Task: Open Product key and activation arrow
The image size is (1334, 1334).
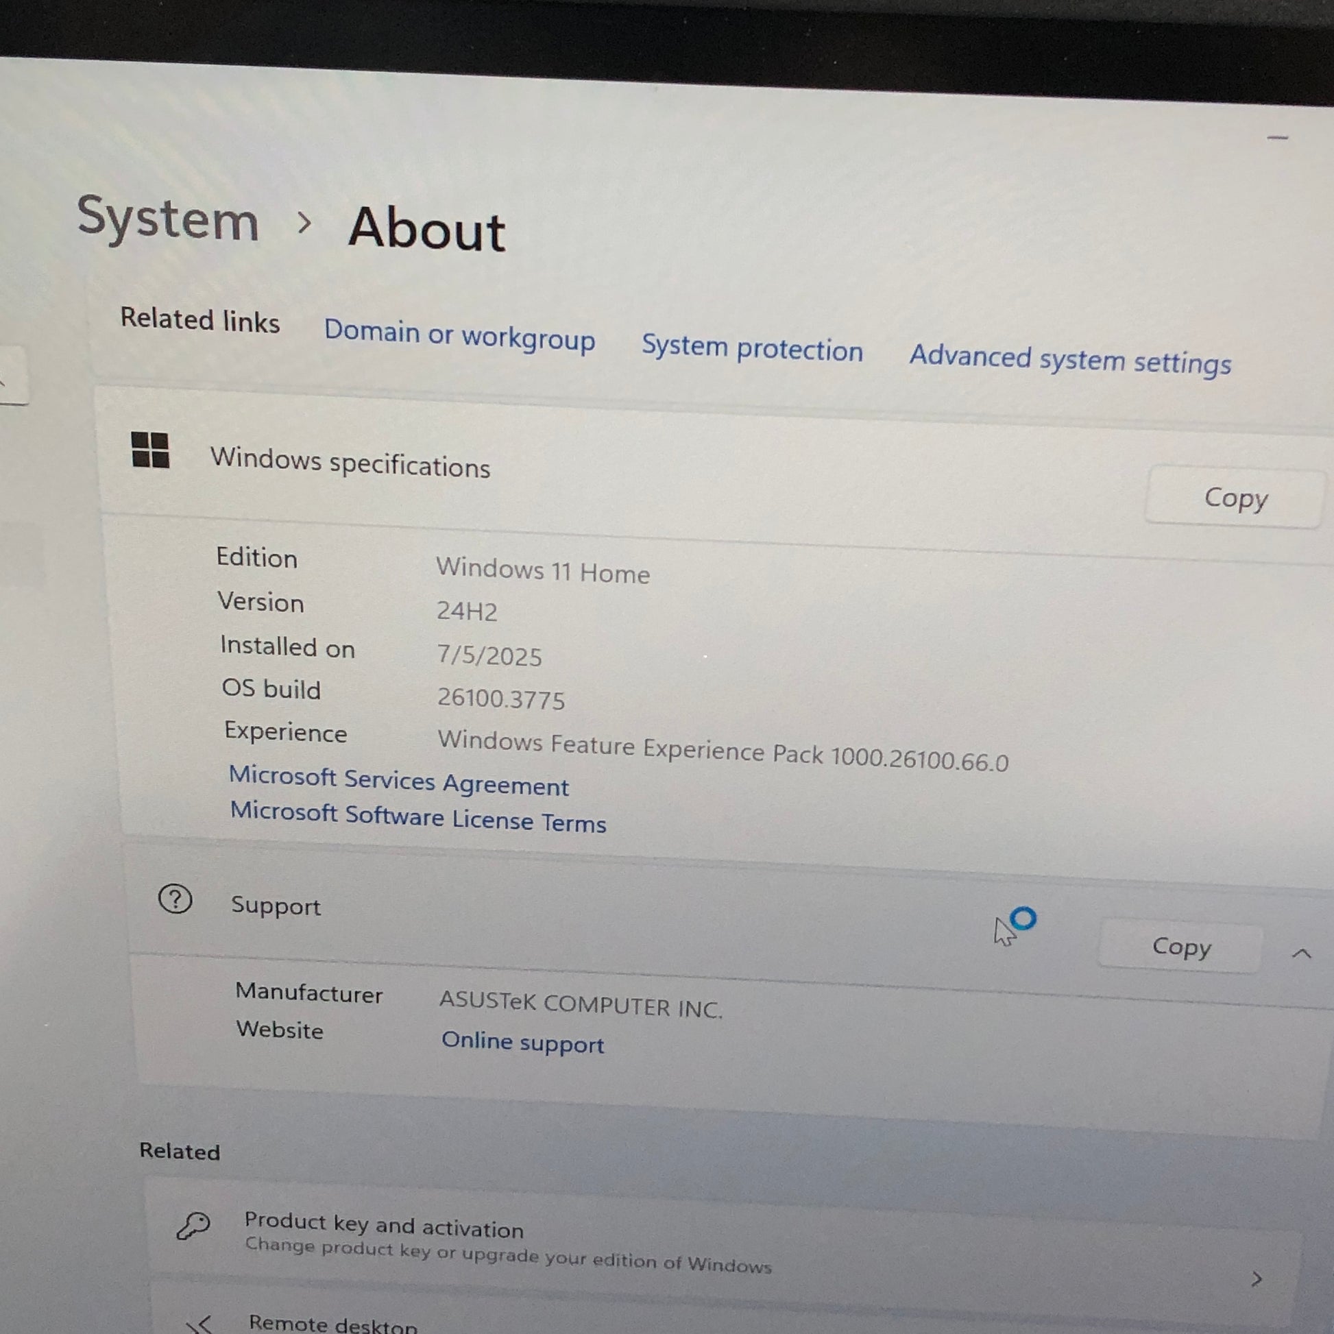Action: pyautogui.click(x=1257, y=1279)
